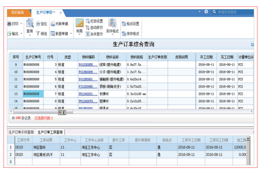
Task: Click the 输出 export icon
Action: (x=9, y=34)
